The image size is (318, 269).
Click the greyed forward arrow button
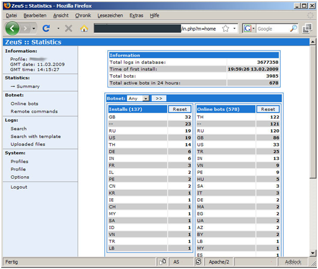pos(25,28)
